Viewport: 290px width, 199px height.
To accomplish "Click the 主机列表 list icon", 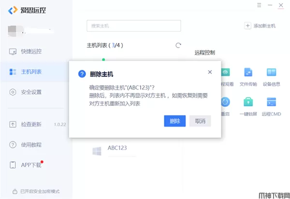I will click(x=13, y=71).
